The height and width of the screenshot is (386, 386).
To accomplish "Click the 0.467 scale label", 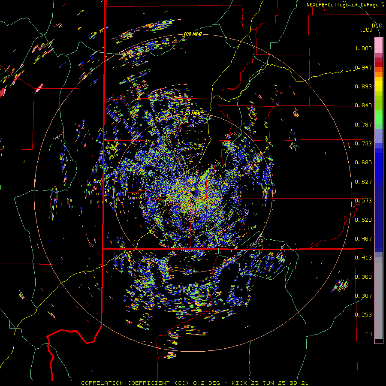I will click(363, 238).
